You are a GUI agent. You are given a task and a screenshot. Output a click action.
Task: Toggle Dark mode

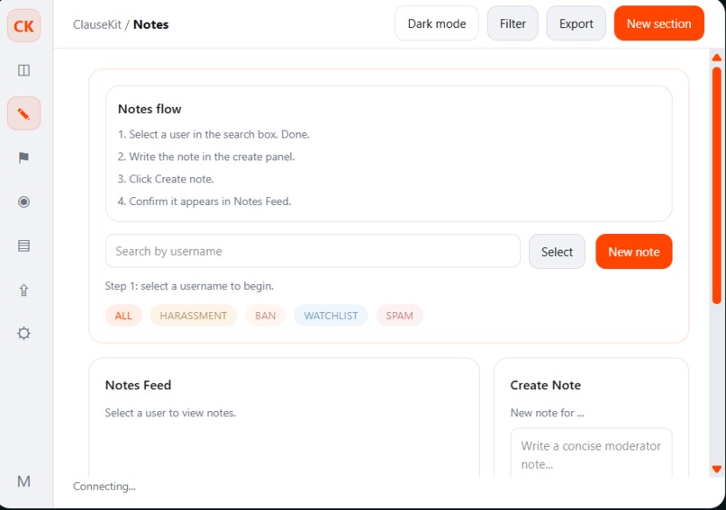[437, 23]
